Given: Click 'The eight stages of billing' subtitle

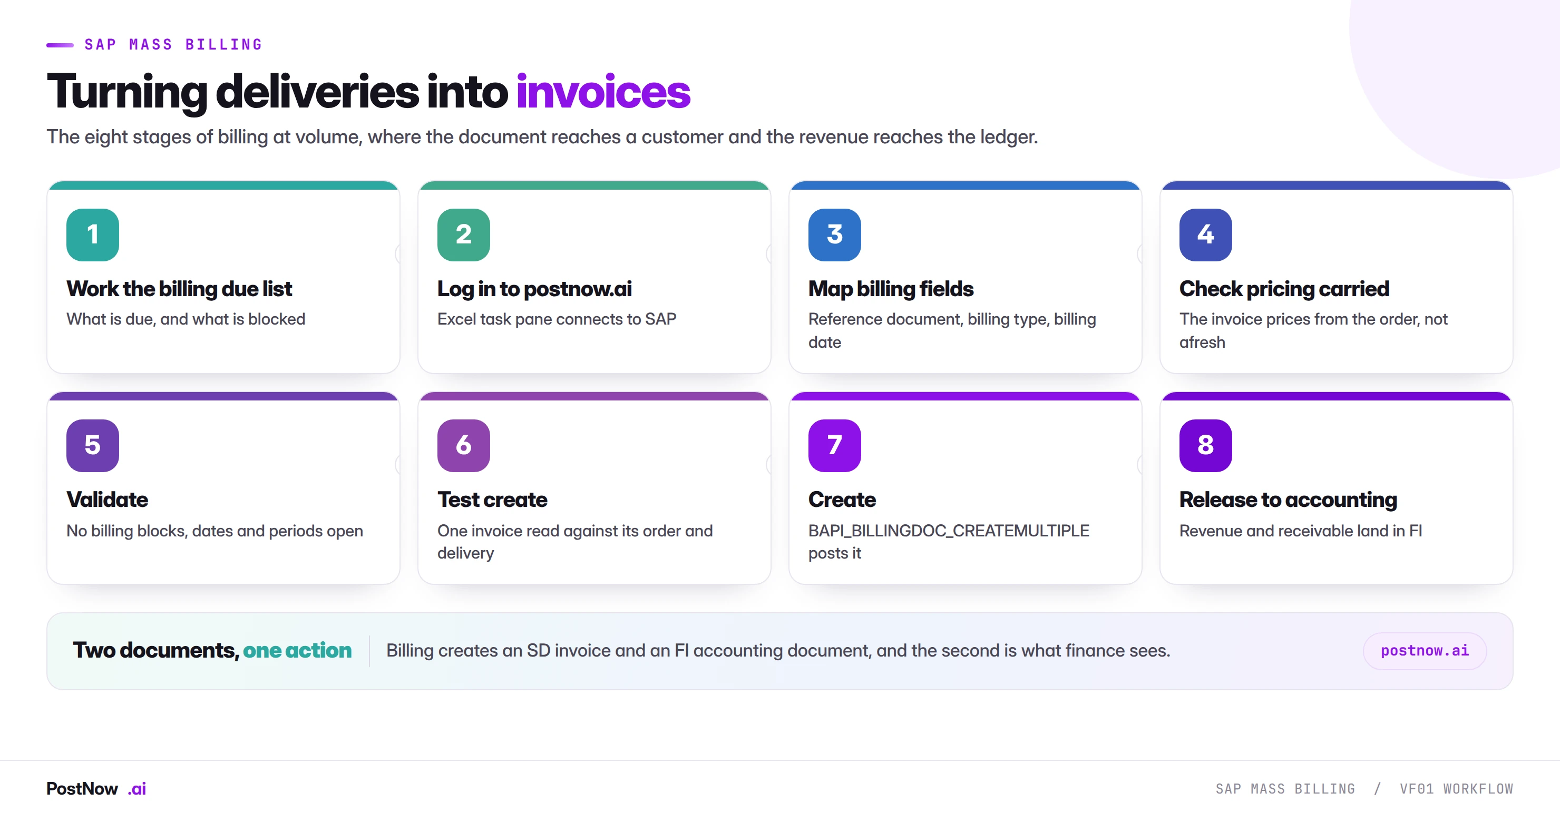Looking at the screenshot, I should pyautogui.click(x=542, y=137).
